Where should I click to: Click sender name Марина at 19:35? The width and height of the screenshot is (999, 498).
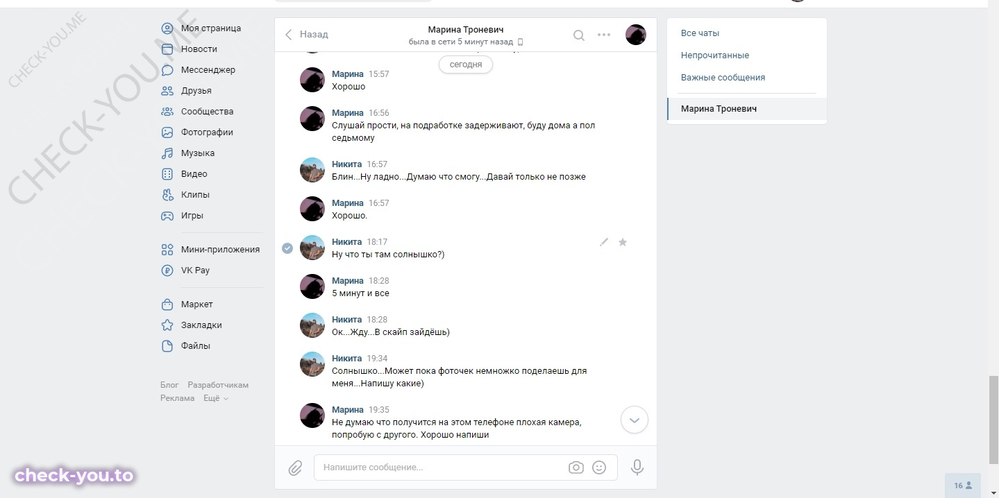[x=348, y=410]
